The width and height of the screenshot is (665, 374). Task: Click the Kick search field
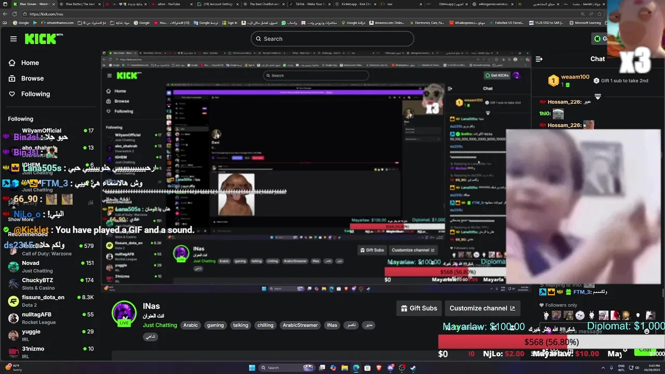coord(332,39)
